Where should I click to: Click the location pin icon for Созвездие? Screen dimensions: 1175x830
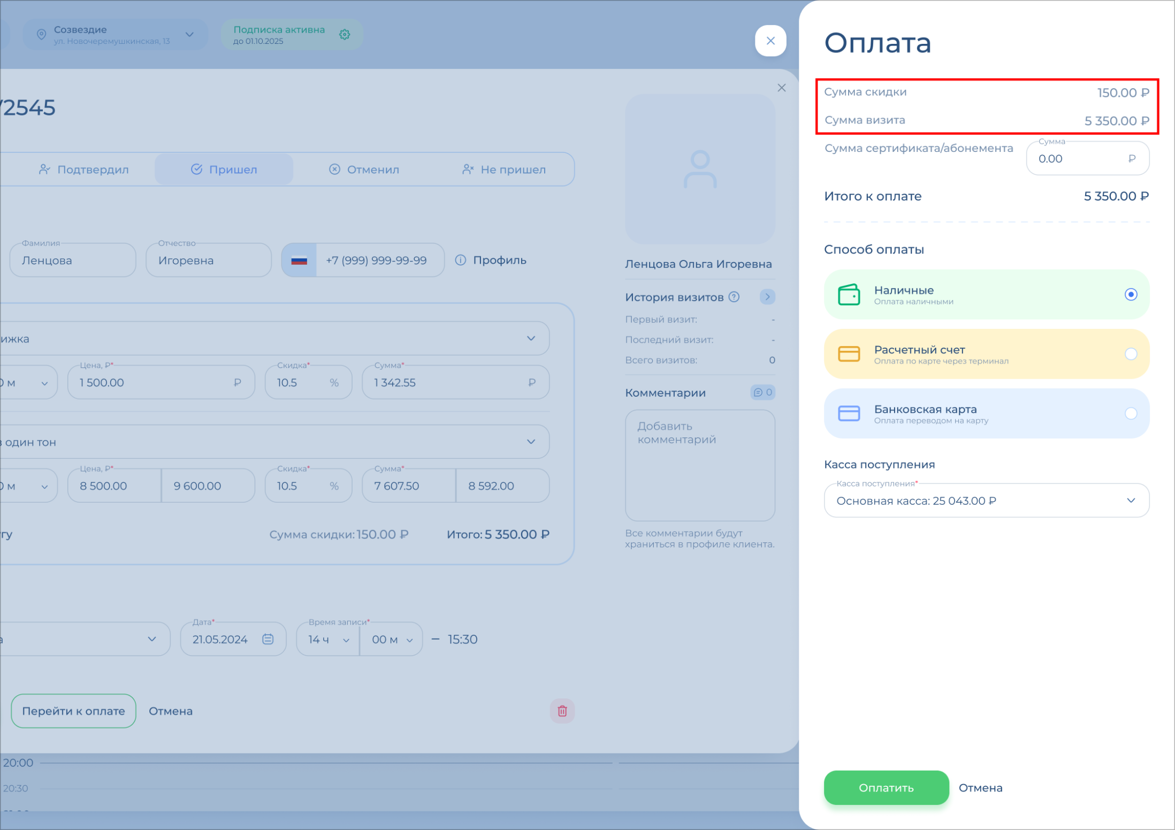[41, 35]
